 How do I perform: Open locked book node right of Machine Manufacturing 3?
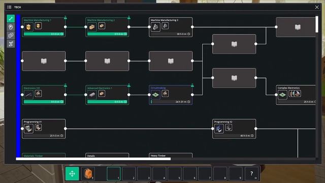[234, 44]
